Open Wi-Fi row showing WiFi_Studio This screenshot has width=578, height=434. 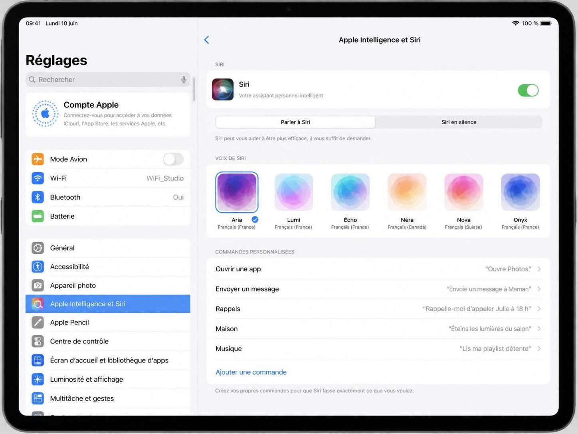108,178
